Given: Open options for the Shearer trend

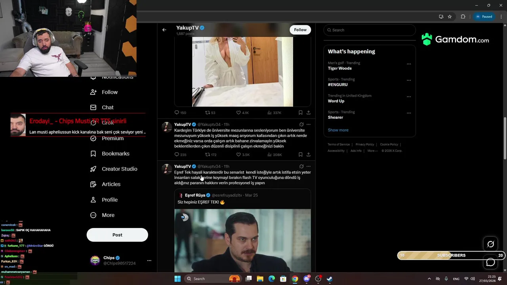Looking at the screenshot, I should click(x=409, y=113).
